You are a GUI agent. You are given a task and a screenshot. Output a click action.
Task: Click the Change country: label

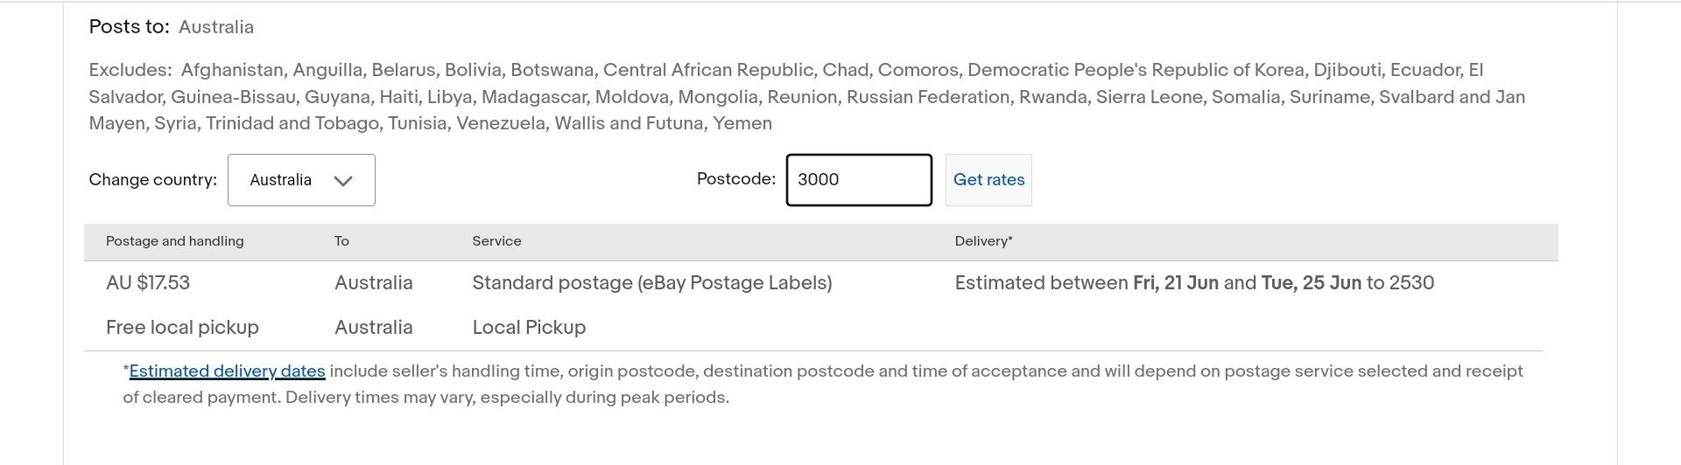pos(152,180)
